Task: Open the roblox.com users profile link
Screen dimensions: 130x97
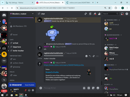Action: [64, 65]
